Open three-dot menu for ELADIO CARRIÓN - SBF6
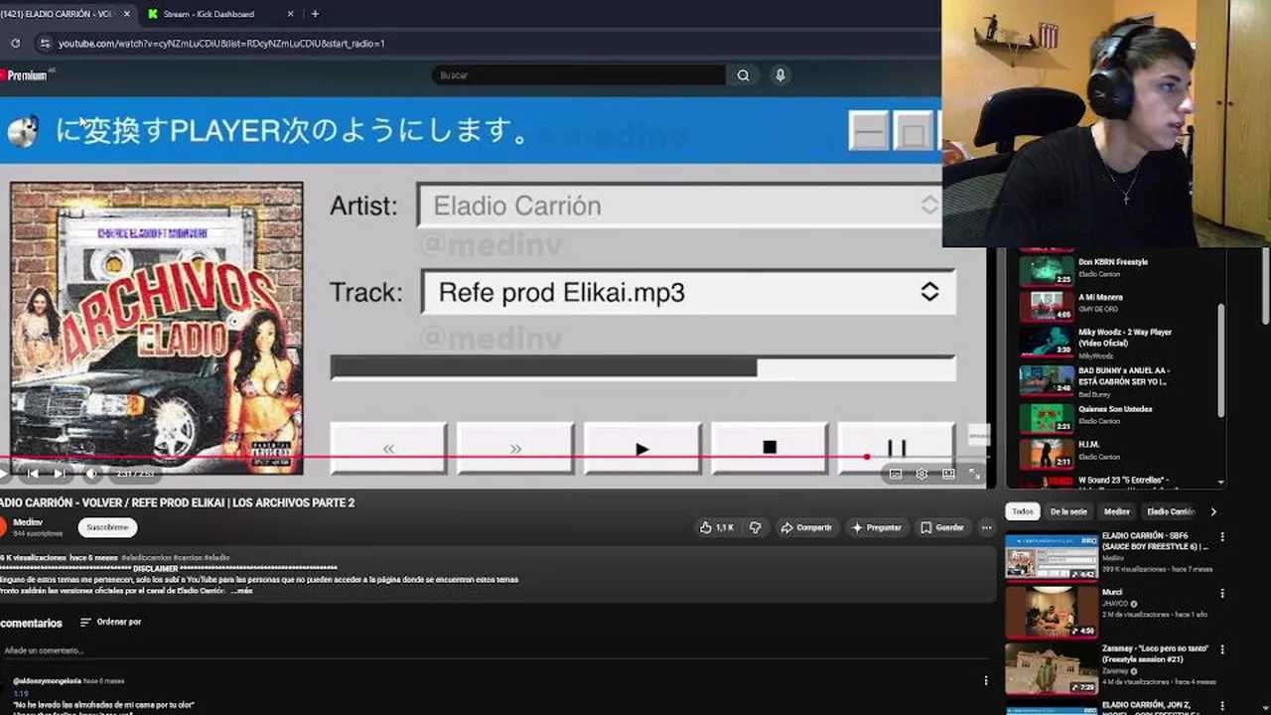This screenshot has height=715, width=1271. [1222, 537]
